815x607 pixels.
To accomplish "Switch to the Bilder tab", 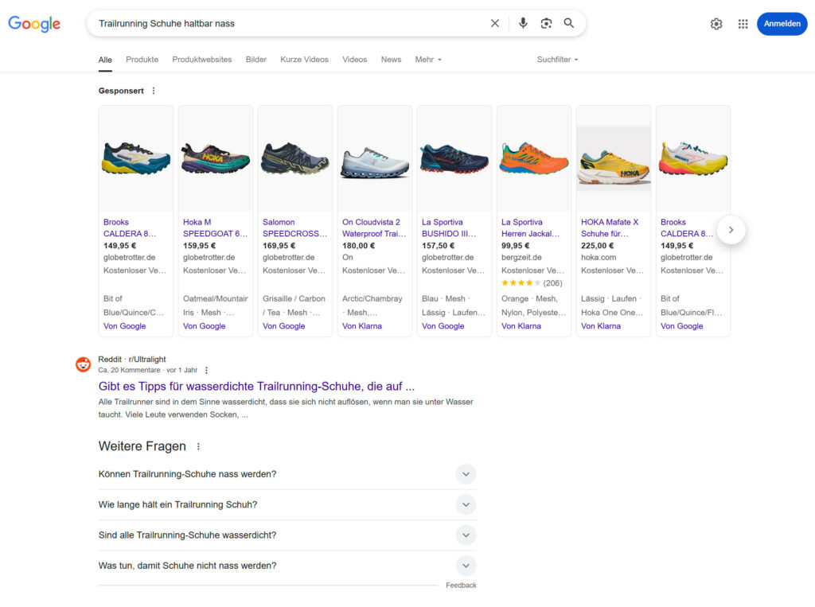I will [x=255, y=60].
